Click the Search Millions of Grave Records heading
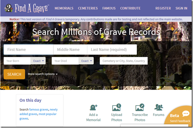The image size is (193, 128). click(96, 32)
